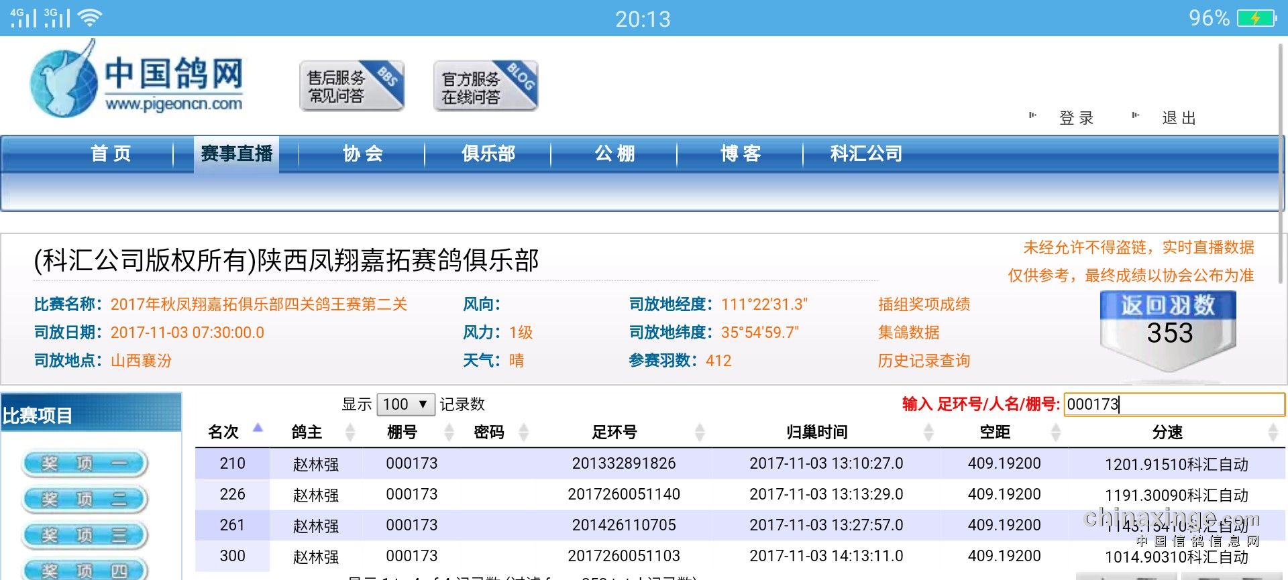Select the 奖项二 button

pyautogui.click(x=85, y=500)
